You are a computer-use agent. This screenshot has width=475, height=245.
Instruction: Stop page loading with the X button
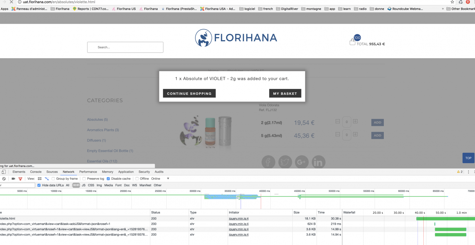(11, 2)
